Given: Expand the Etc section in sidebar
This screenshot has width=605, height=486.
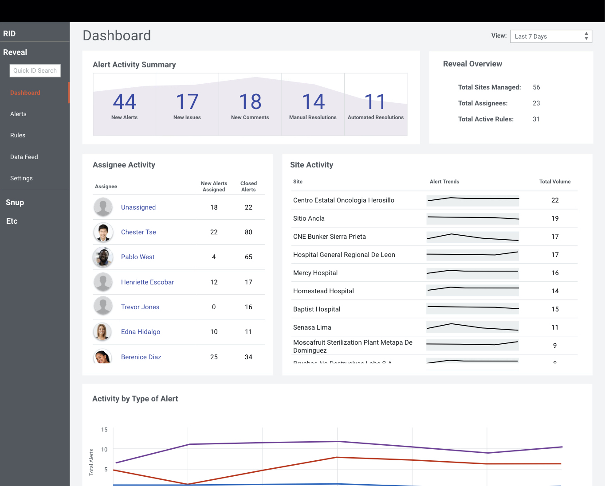Looking at the screenshot, I should 12,221.
